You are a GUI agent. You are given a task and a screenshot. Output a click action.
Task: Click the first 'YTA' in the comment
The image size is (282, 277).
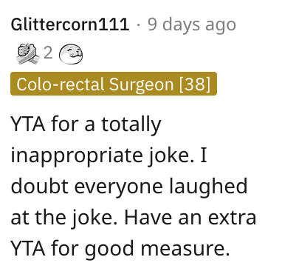click(28, 124)
